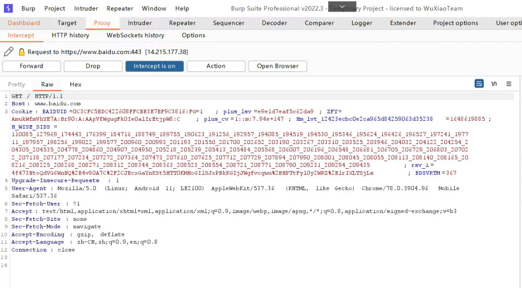Open the editor hamburger options menu
The height and width of the screenshot is (288, 522).
point(508,84)
